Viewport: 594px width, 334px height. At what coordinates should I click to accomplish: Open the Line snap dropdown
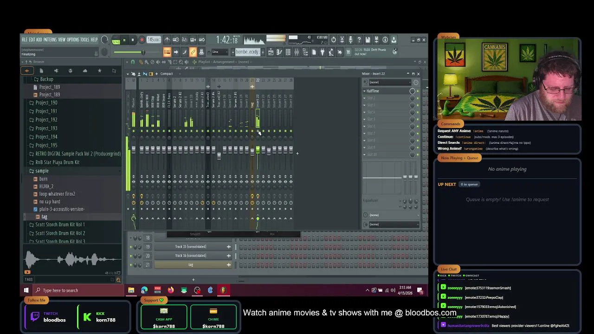pos(220,52)
